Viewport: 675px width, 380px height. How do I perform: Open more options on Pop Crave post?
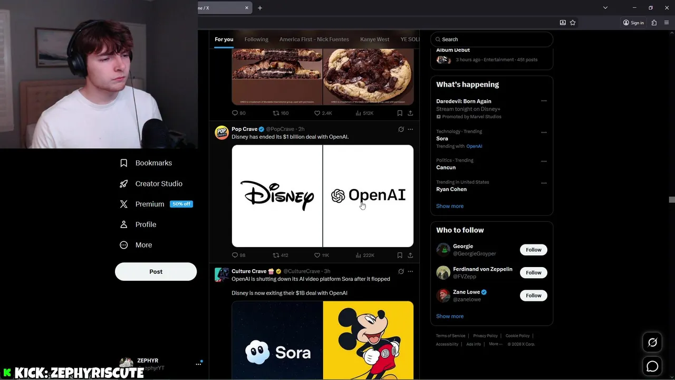[410, 129]
